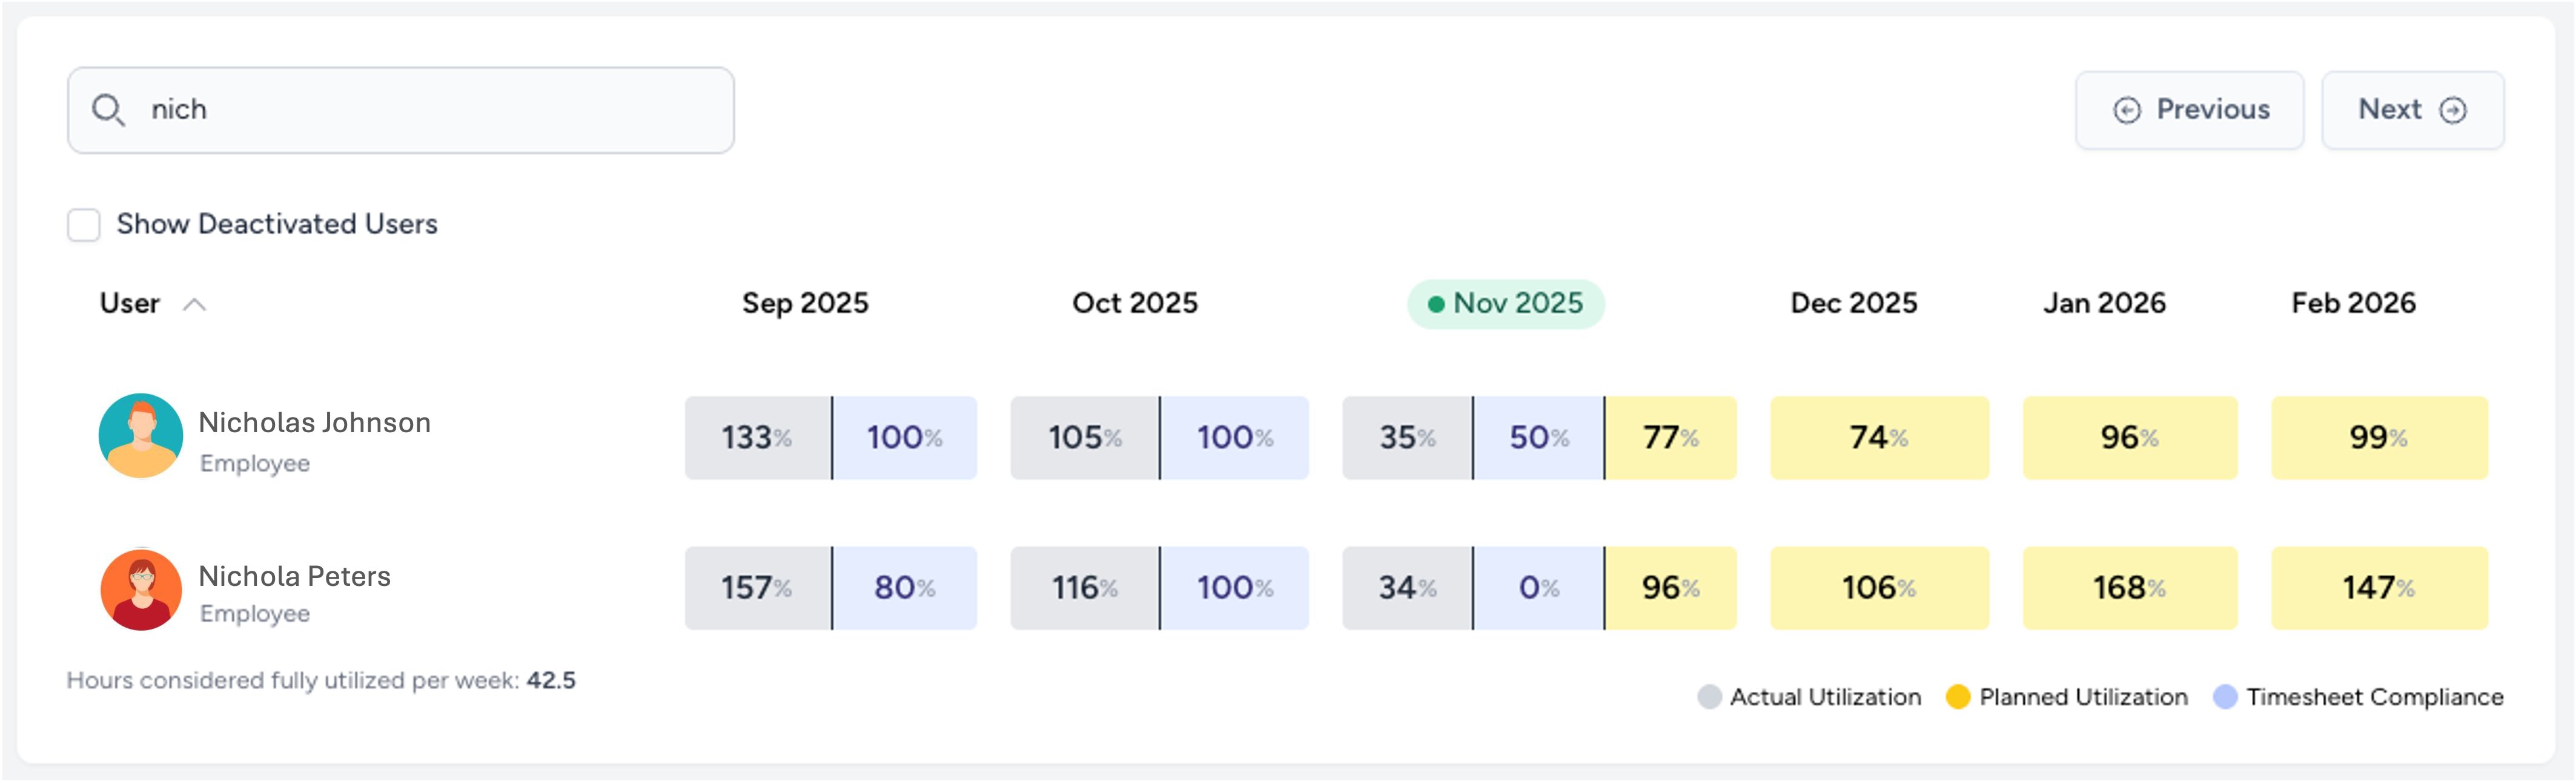The image size is (2576, 782).
Task: Click the Next arrow icon
Action: tap(2452, 110)
